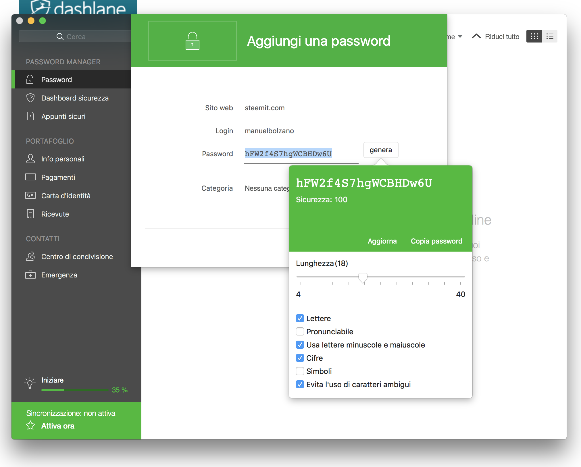Click the lock thumbnail in the green header
Screen dimensions: 581x467
(192, 40)
